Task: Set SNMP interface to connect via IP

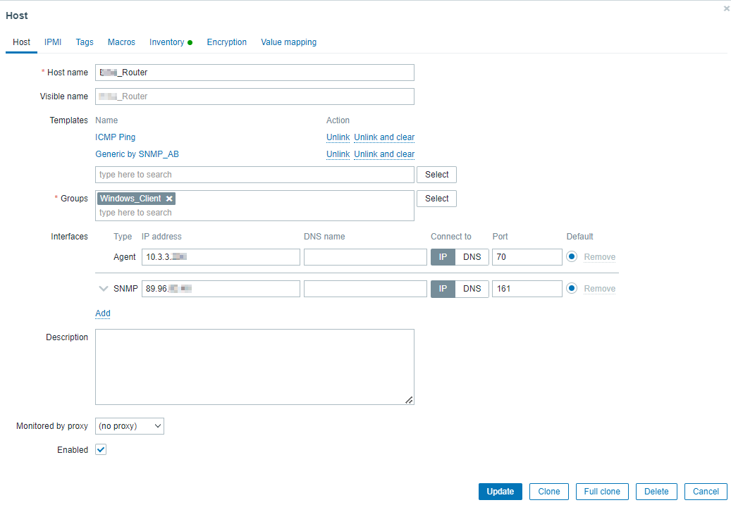Action: [443, 289]
